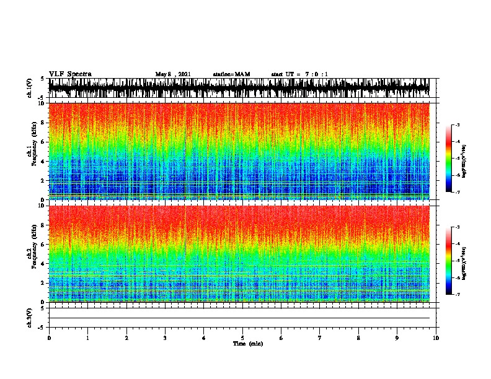Click the "ch.2 Frequency (kHz)" axis label
The width and height of the screenshot is (491, 379).
click(32, 246)
